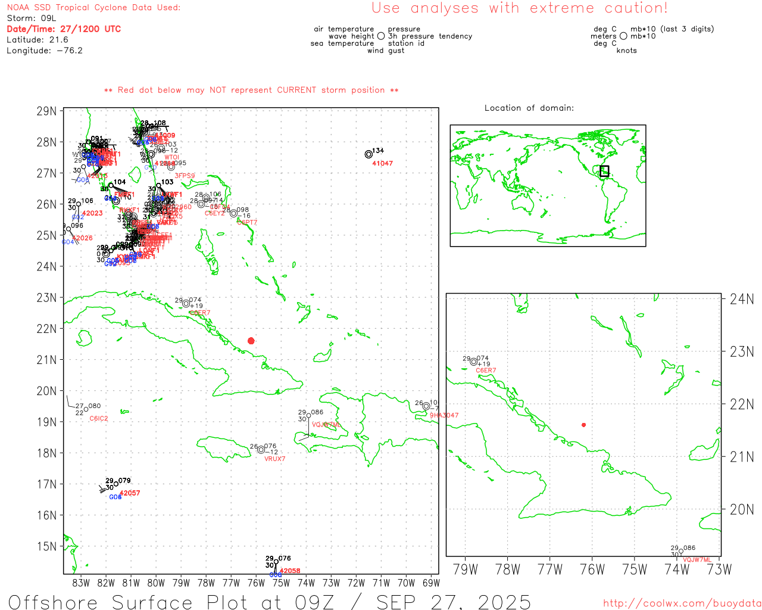This screenshot has width=762, height=610.
Task: Click the world locator map thumbnail
Action: pyautogui.click(x=548, y=185)
